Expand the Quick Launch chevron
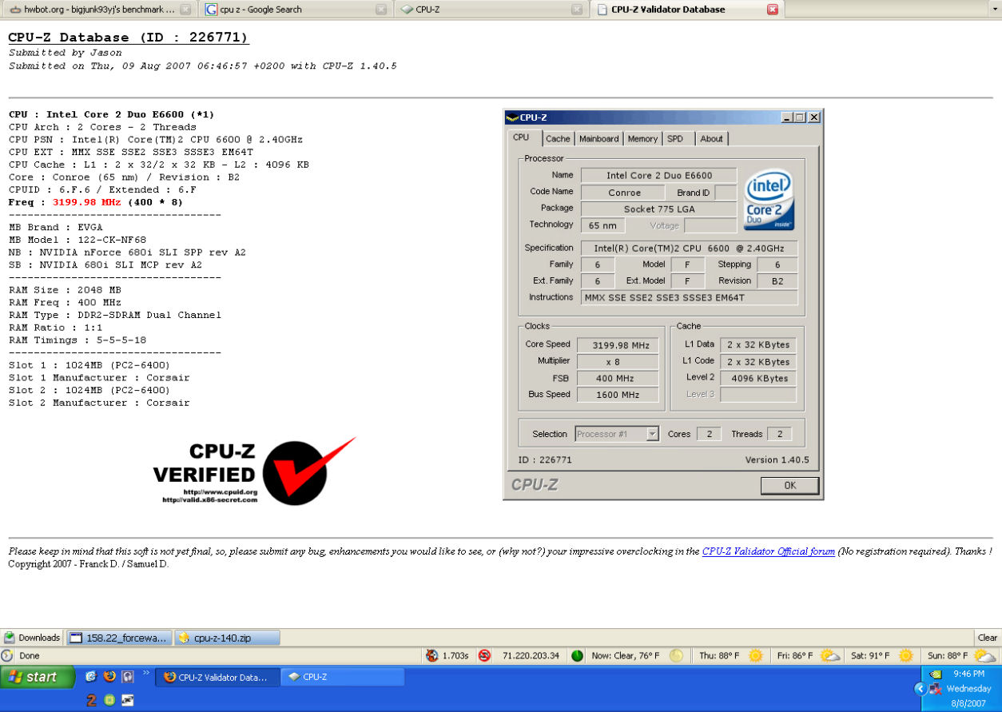Viewport: 1002px width, 712px height. [146, 673]
